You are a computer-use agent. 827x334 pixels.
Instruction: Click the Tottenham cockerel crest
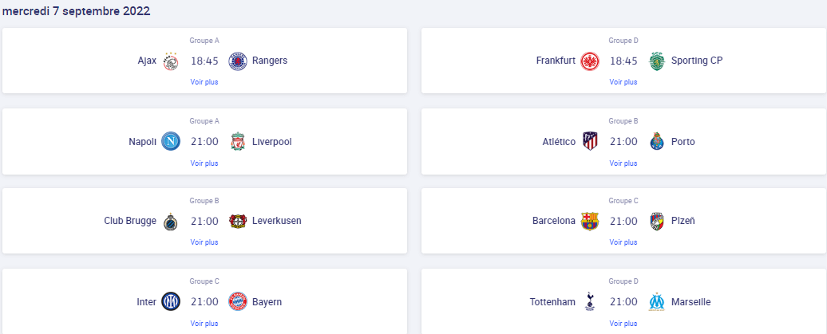tap(590, 302)
